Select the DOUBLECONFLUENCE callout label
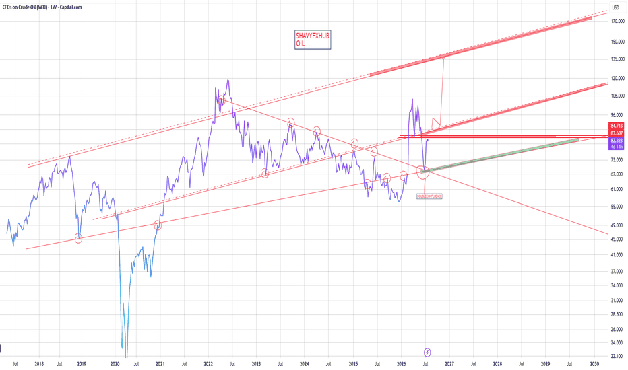The width and height of the screenshot is (628, 370). tap(429, 196)
